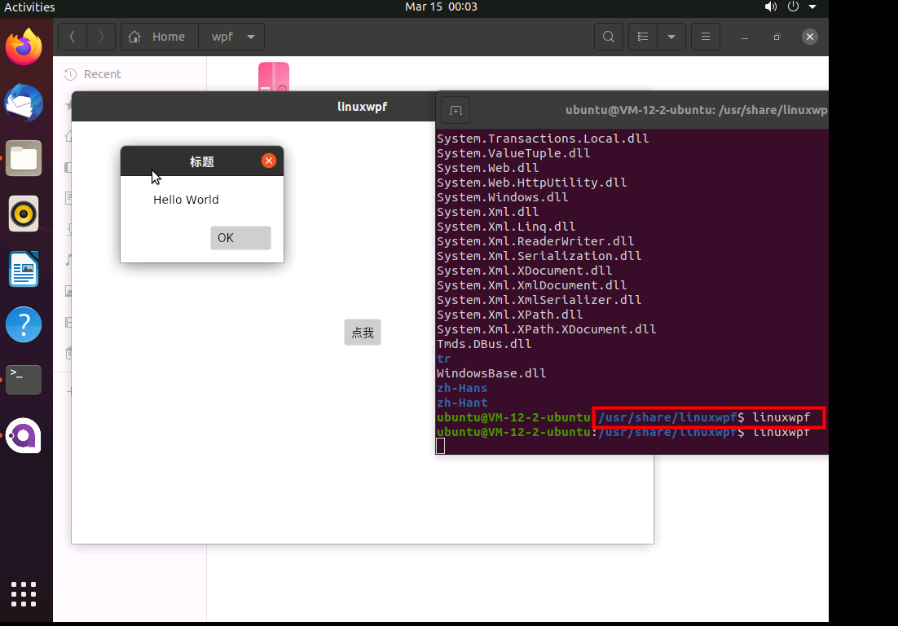Open new tab in terminal
Screen dimensions: 898x626
[456, 110]
